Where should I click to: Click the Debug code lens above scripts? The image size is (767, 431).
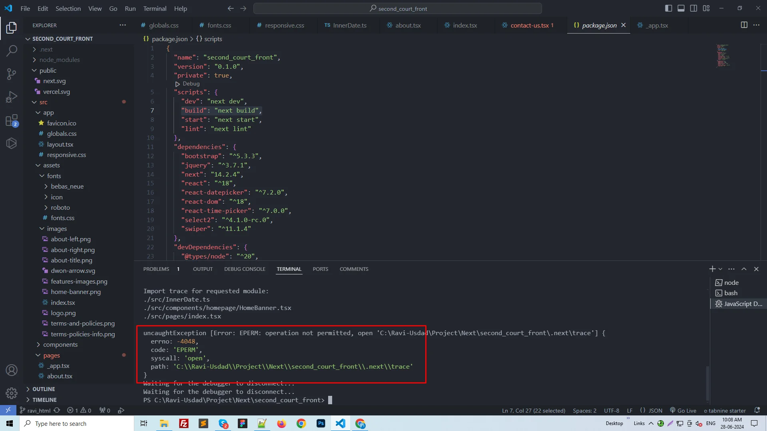click(191, 84)
